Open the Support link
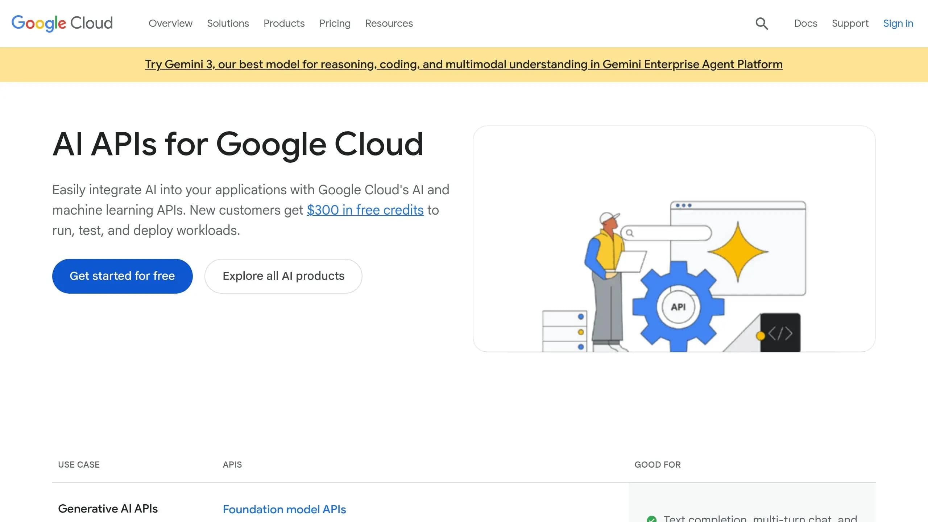The height and width of the screenshot is (522, 928). [x=850, y=23]
